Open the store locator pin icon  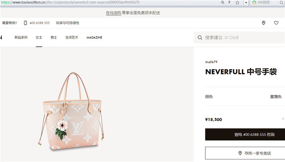click(x=263, y=23)
